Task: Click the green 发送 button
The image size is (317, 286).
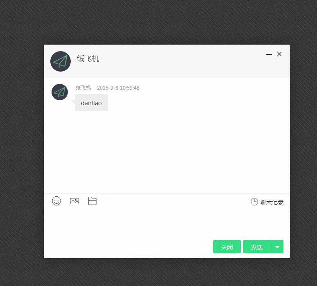Action: tap(257, 247)
